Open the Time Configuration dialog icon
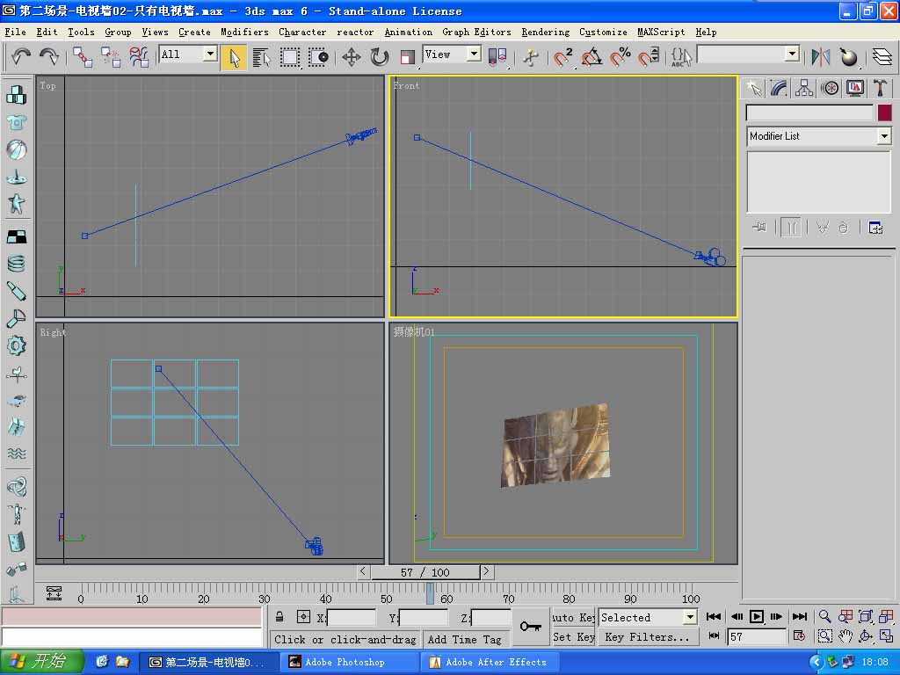Screen dimensions: 900x675 tap(798, 636)
